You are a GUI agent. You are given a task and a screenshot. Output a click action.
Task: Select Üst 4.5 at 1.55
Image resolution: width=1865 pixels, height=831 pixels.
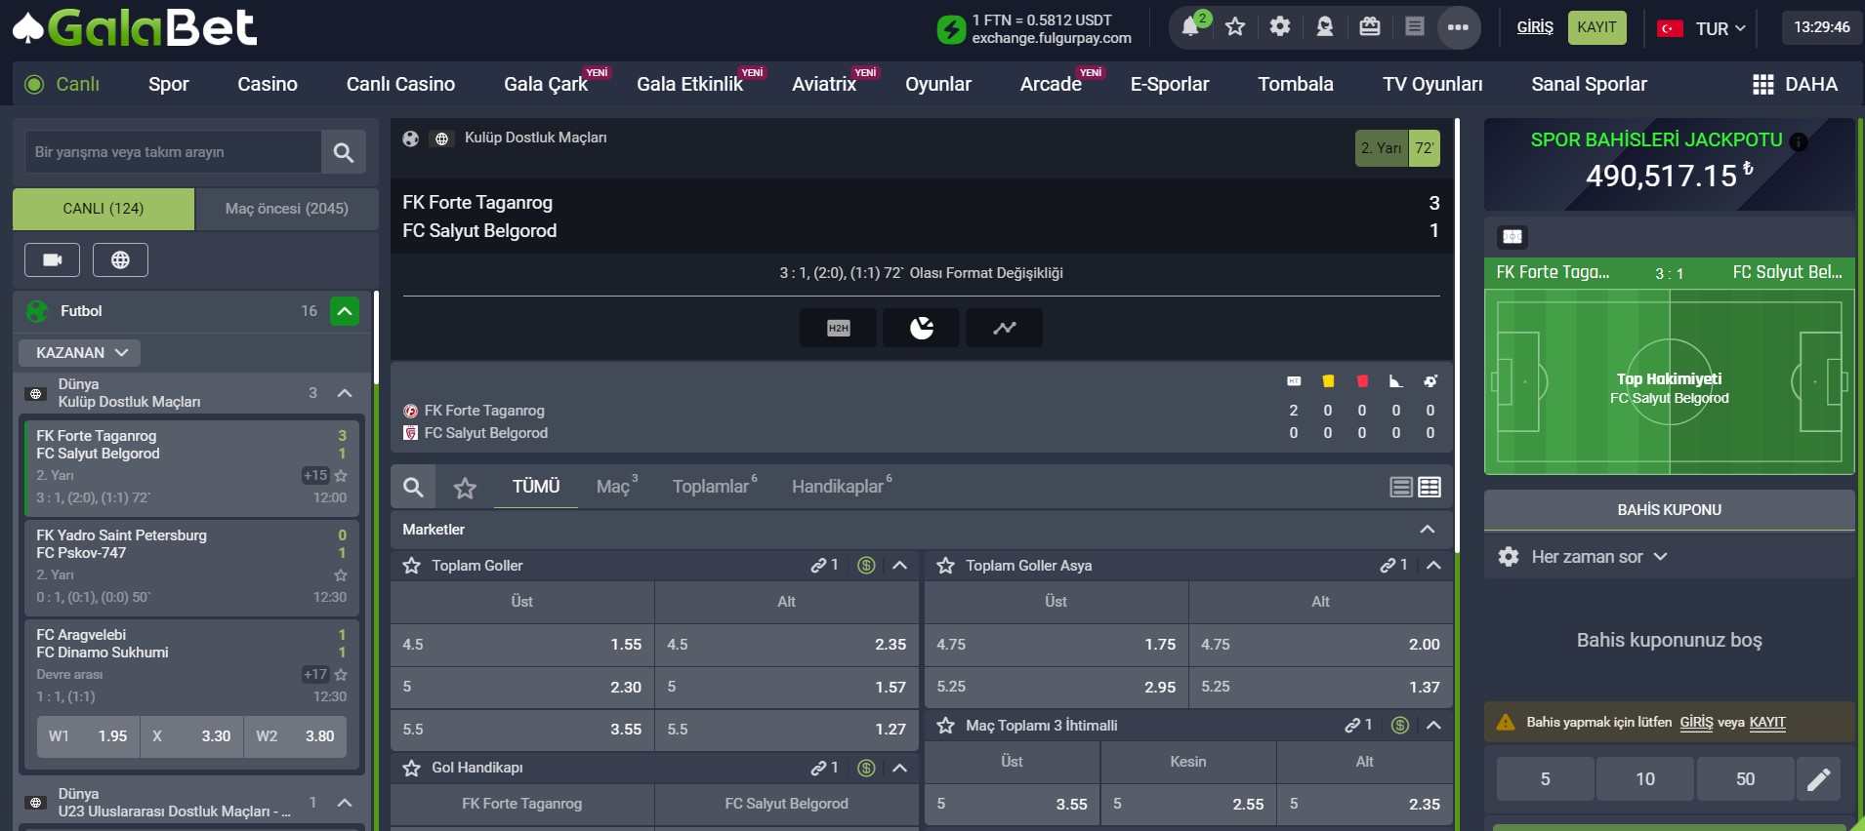tap(522, 645)
